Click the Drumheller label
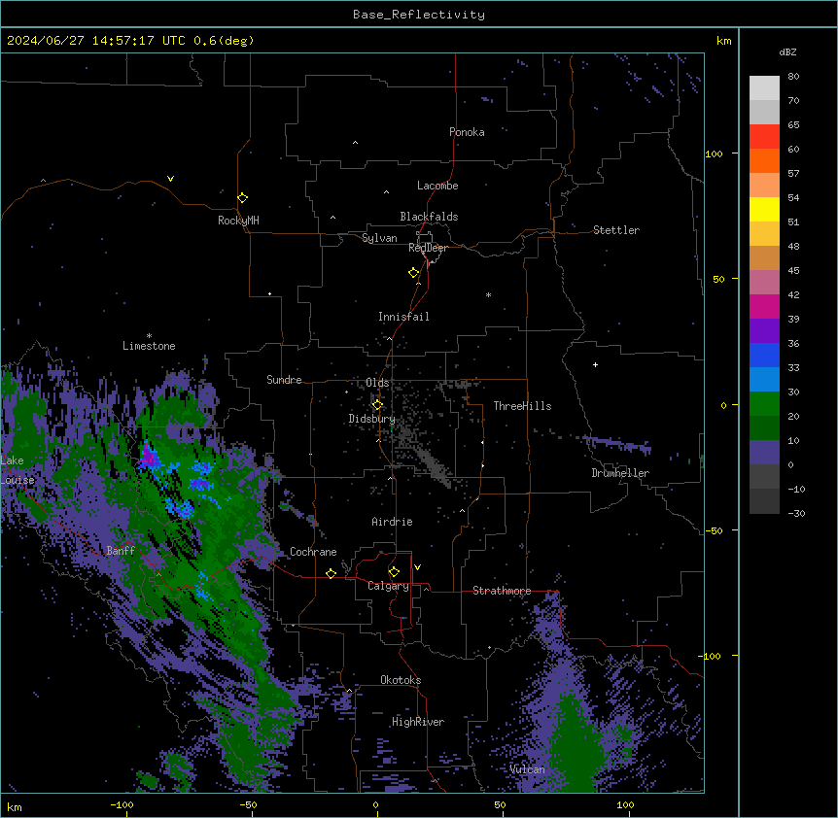 pyautogui.click(x=620, y=473)
